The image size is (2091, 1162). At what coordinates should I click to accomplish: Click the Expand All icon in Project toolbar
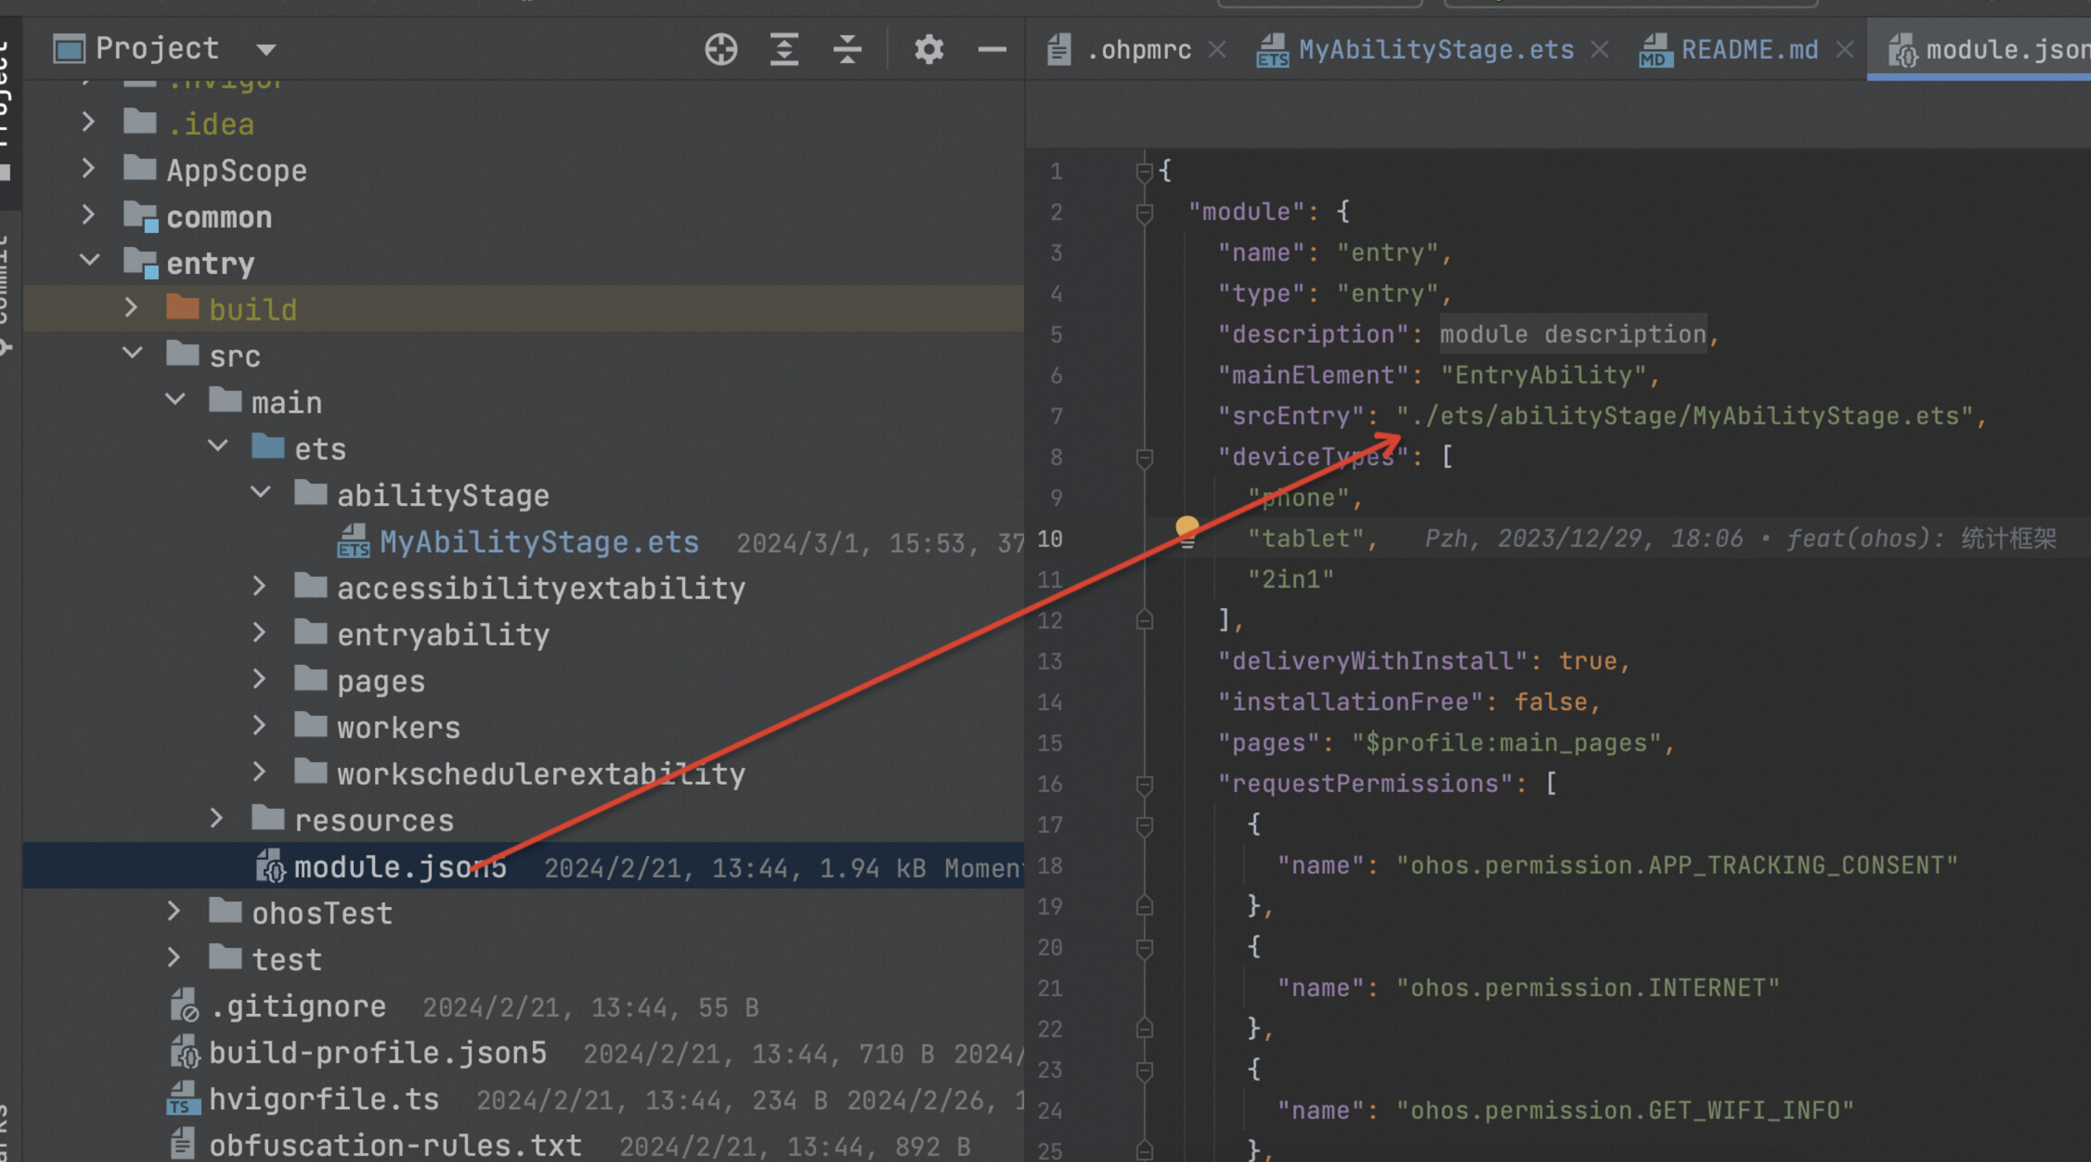pyautogui.click(x=784, y=50)
